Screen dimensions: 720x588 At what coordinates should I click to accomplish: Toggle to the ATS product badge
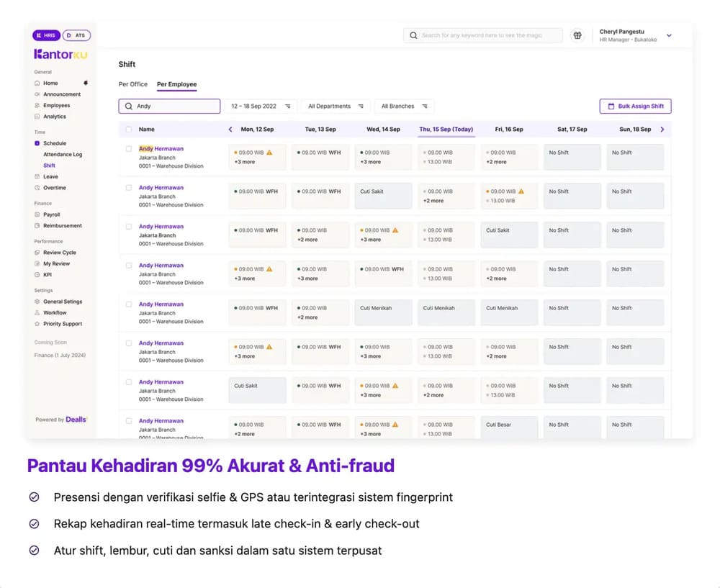point(76,35)
